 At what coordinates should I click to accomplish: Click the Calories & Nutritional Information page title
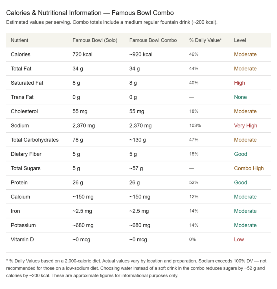click(x=90, y=13)
